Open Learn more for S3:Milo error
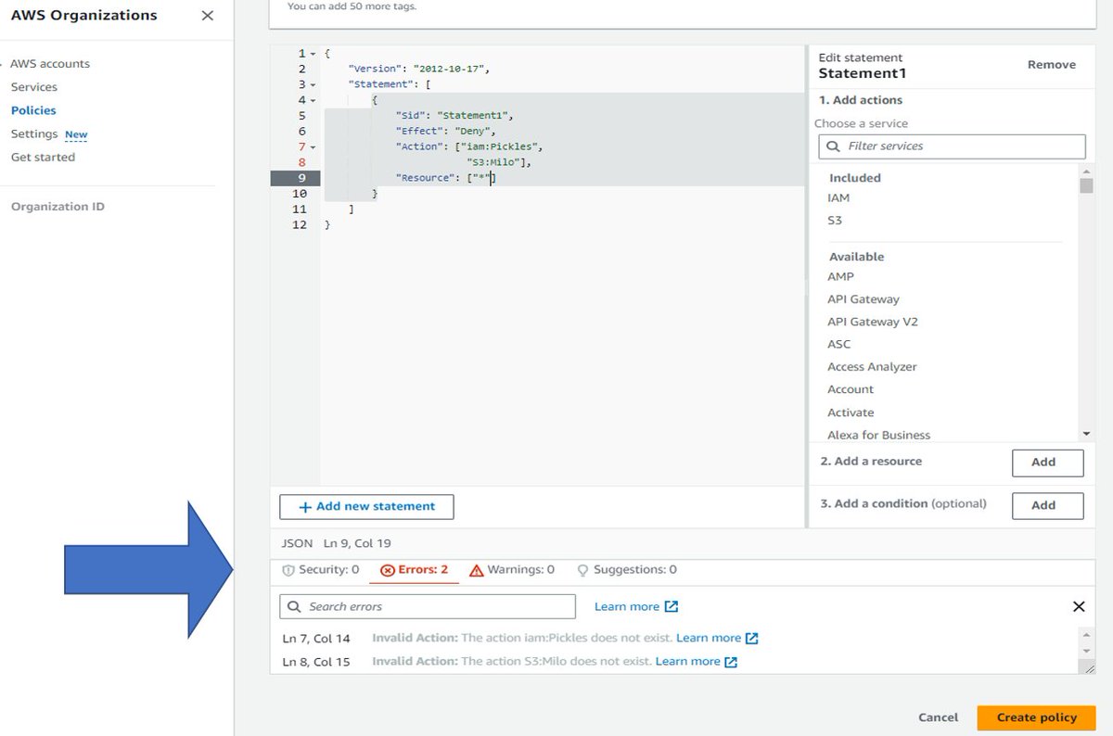This screenshot has height=736, width=1113. coord(697,661)
